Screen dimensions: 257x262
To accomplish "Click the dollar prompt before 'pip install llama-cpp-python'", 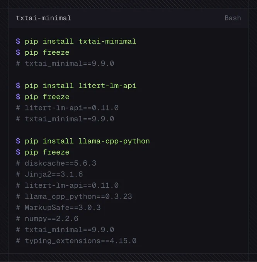I will pyautogui.click(x=18, y=141).
